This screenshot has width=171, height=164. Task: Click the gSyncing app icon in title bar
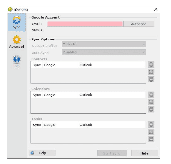[10, 9]
